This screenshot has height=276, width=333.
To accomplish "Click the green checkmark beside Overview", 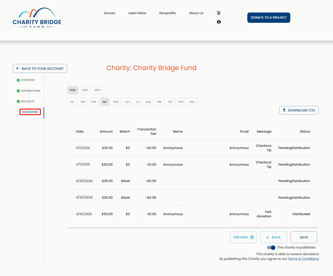I will (18, 80).
